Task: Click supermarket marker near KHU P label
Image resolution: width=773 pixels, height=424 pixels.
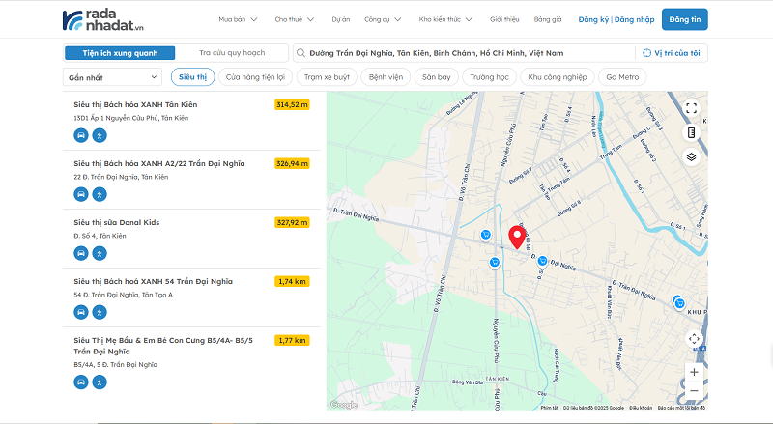Action: [x=679, y=302]
